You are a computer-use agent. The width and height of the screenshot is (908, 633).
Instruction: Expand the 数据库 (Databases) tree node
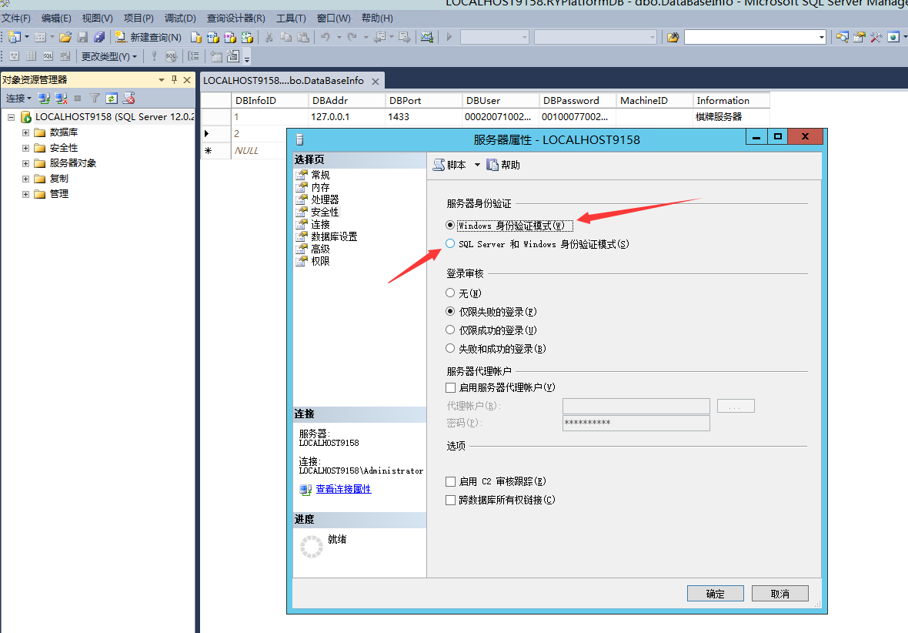pyautogui.click(x=25, y=132)
